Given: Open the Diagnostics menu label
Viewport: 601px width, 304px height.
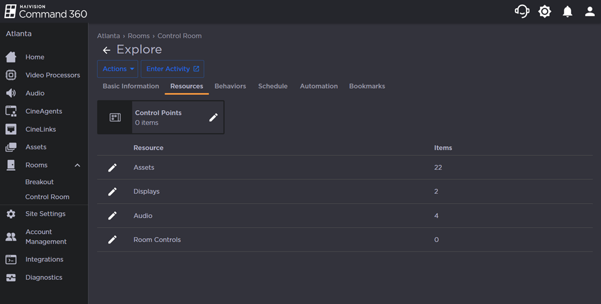Looking at the screenshot, I should [x=44, y=278].
